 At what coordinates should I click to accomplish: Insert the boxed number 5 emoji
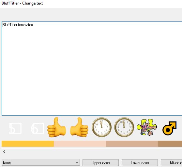pyautogui.click(x=15, y=128)
